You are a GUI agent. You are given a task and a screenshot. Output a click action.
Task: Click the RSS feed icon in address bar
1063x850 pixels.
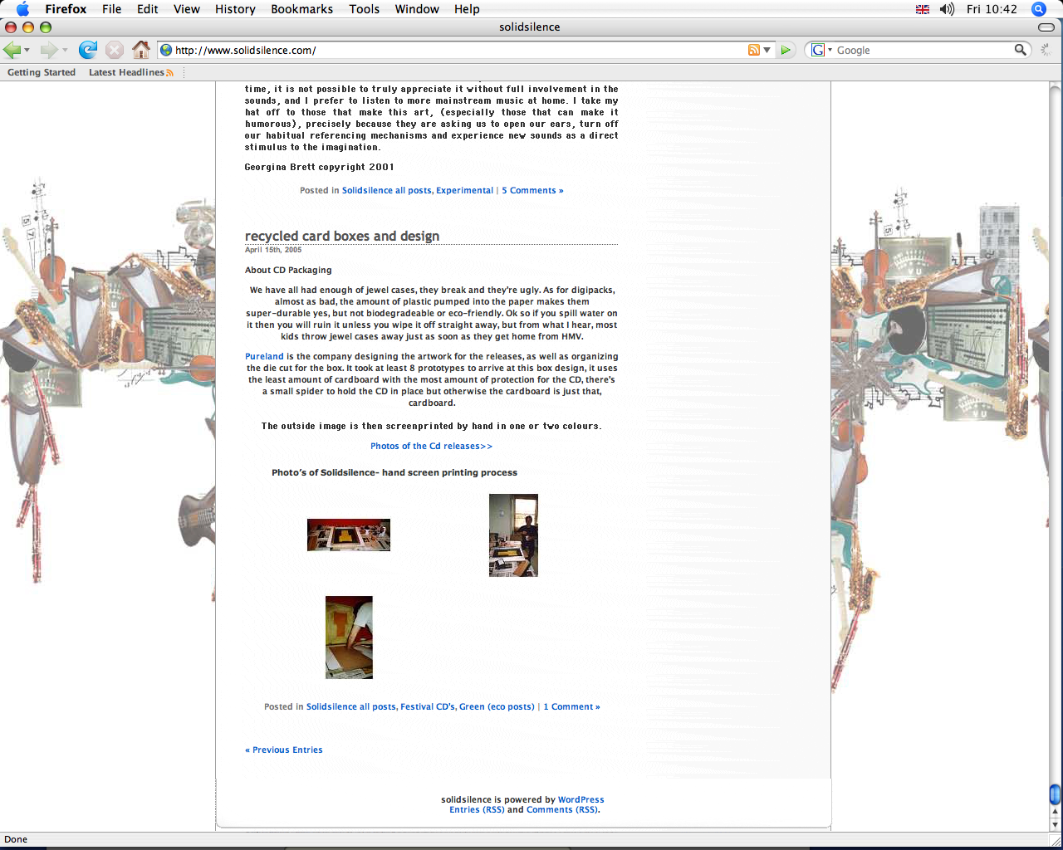pyautogui.click(x=753, y=50)
